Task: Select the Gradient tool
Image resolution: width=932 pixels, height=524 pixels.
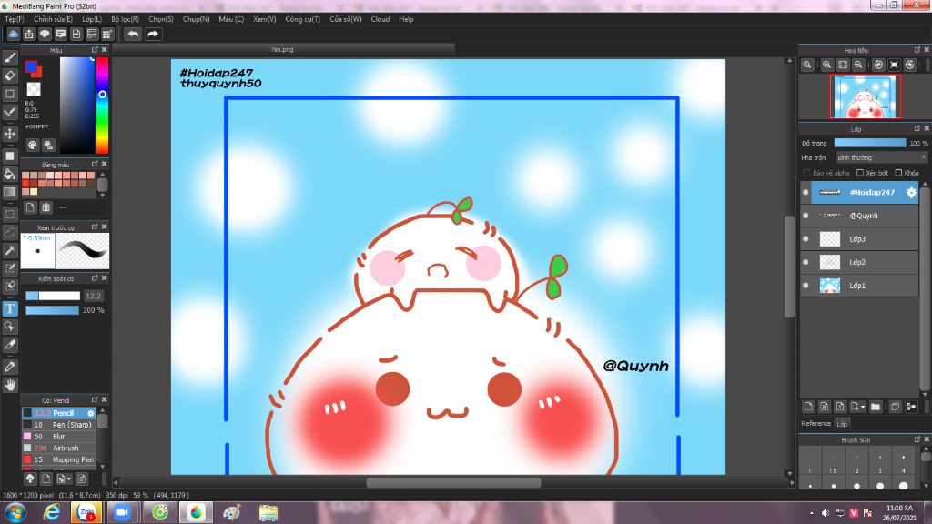Action: 9,192
